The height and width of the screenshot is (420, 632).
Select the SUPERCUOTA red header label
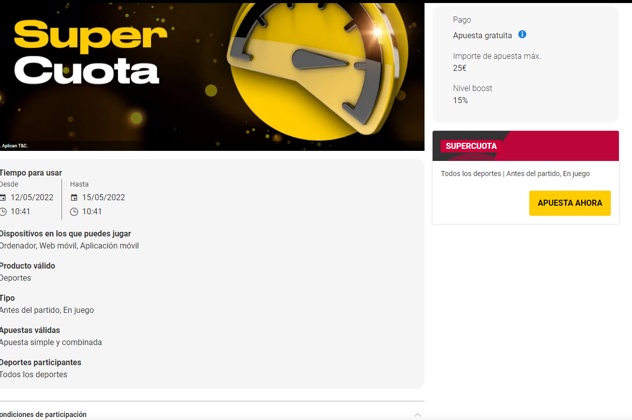471,146
